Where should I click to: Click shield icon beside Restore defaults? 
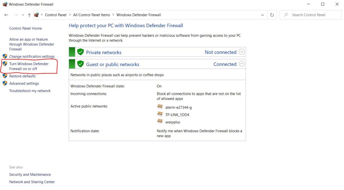(5, 76)
